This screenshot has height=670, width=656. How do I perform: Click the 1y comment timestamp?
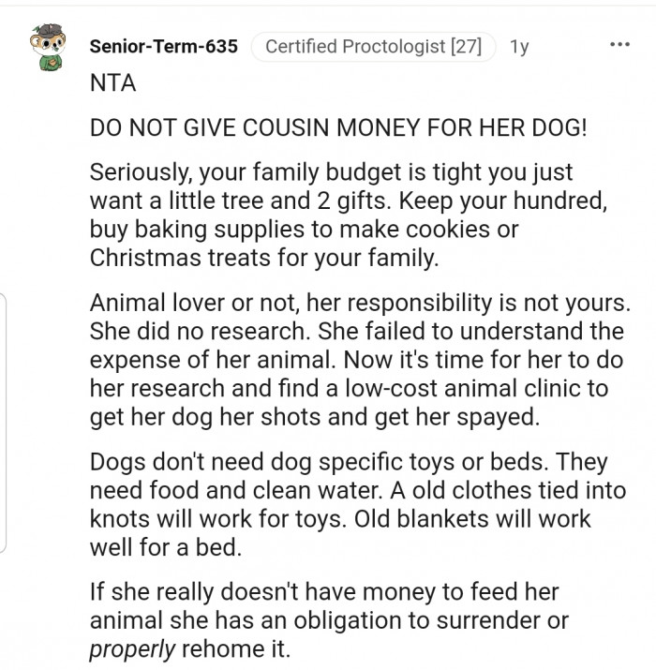pos(519,46)
